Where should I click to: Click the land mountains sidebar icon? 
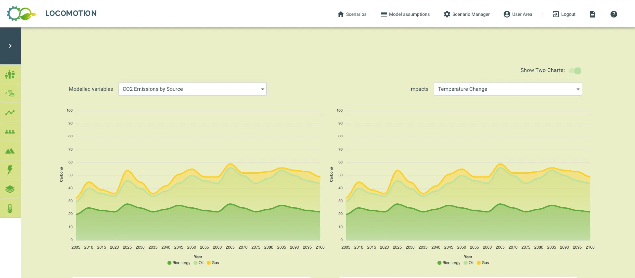(x=10, y=151)
